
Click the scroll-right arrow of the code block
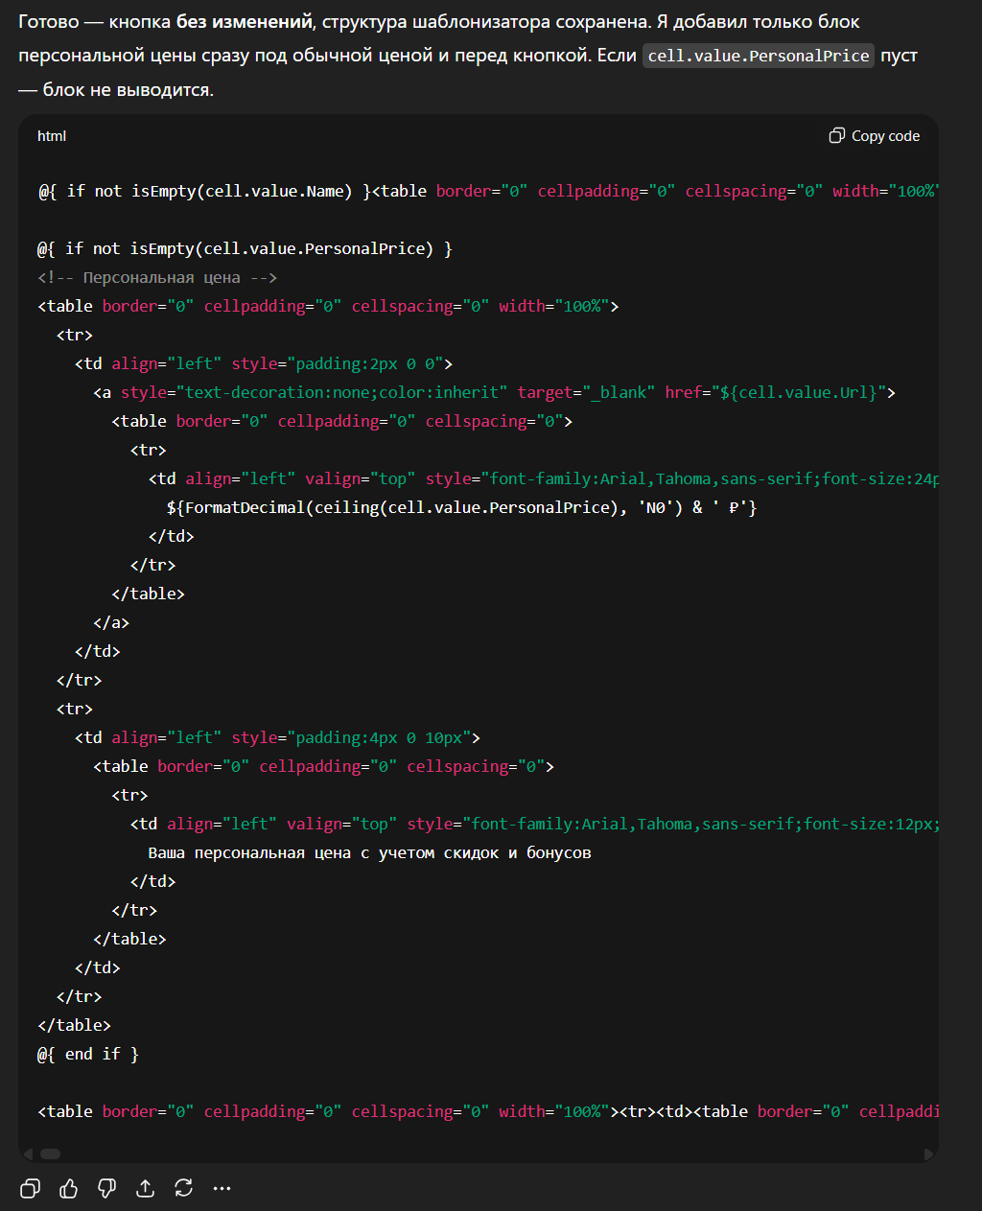coord(928,1154)
